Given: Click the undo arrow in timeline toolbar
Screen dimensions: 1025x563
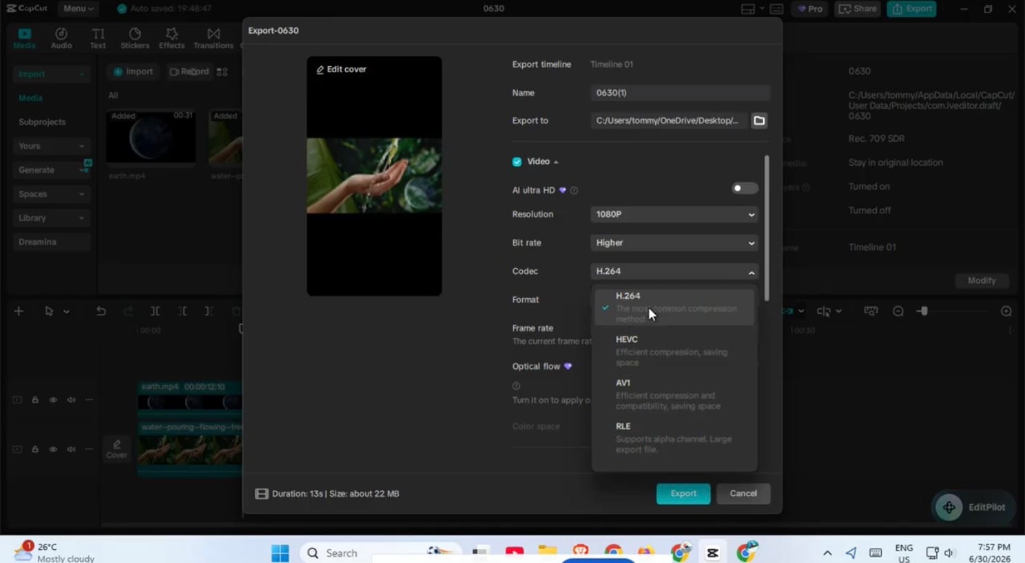Looking at the screenshot, I should (x=101, y=311).
